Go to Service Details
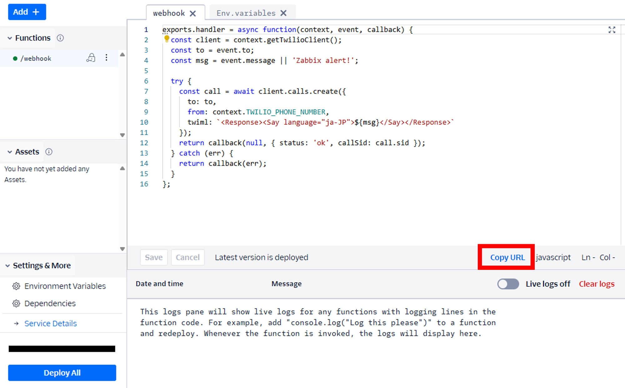The width and height of the screenshot is (625, 388). pos(51,323)
